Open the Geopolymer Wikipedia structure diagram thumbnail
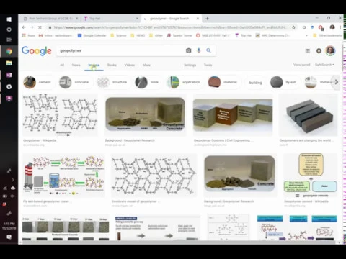346x259 pixels. pyautogui.click(x=60, y=116)
